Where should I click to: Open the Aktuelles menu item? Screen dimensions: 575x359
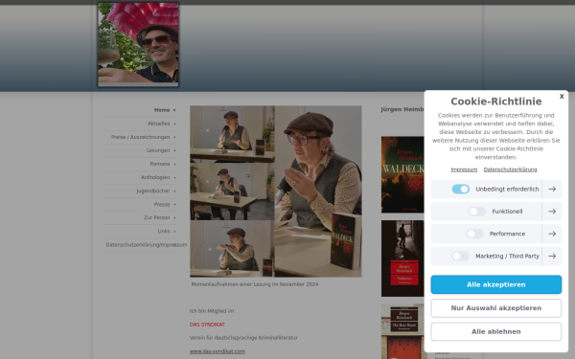[x=158, y=123]
